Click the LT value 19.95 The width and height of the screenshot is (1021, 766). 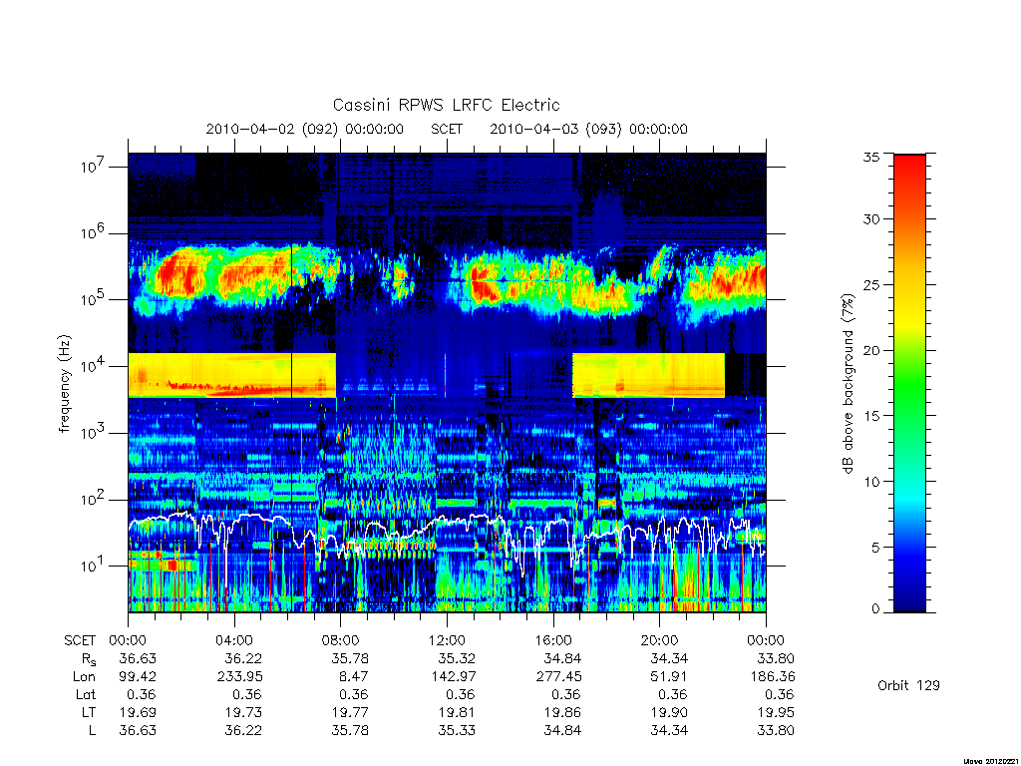[x=776, y=712]
